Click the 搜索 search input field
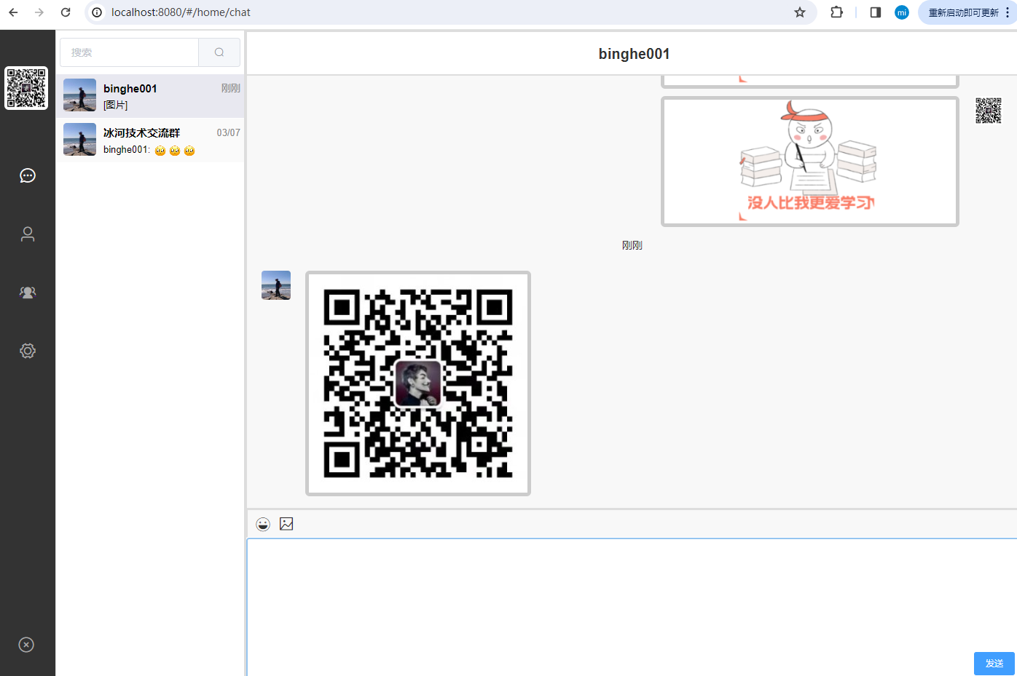The image size is (1017, 676). coord(130,52)
